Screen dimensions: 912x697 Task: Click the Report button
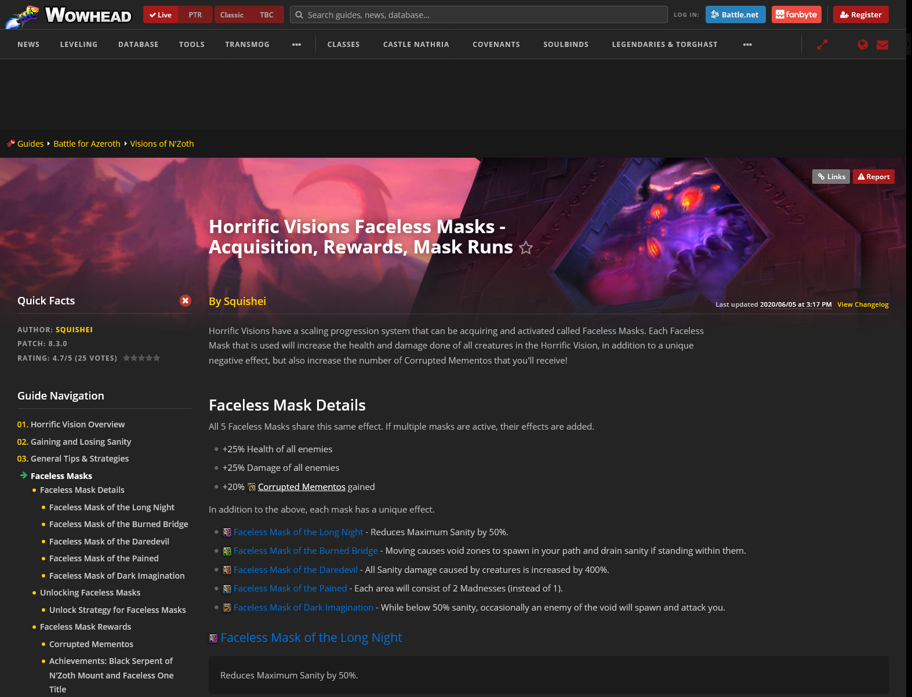(x=873, y=177)
